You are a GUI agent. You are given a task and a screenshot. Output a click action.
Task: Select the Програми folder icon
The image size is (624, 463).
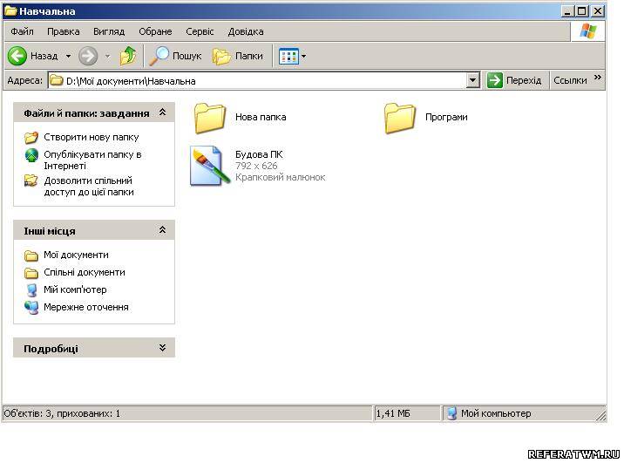click(x=399, y=118)
